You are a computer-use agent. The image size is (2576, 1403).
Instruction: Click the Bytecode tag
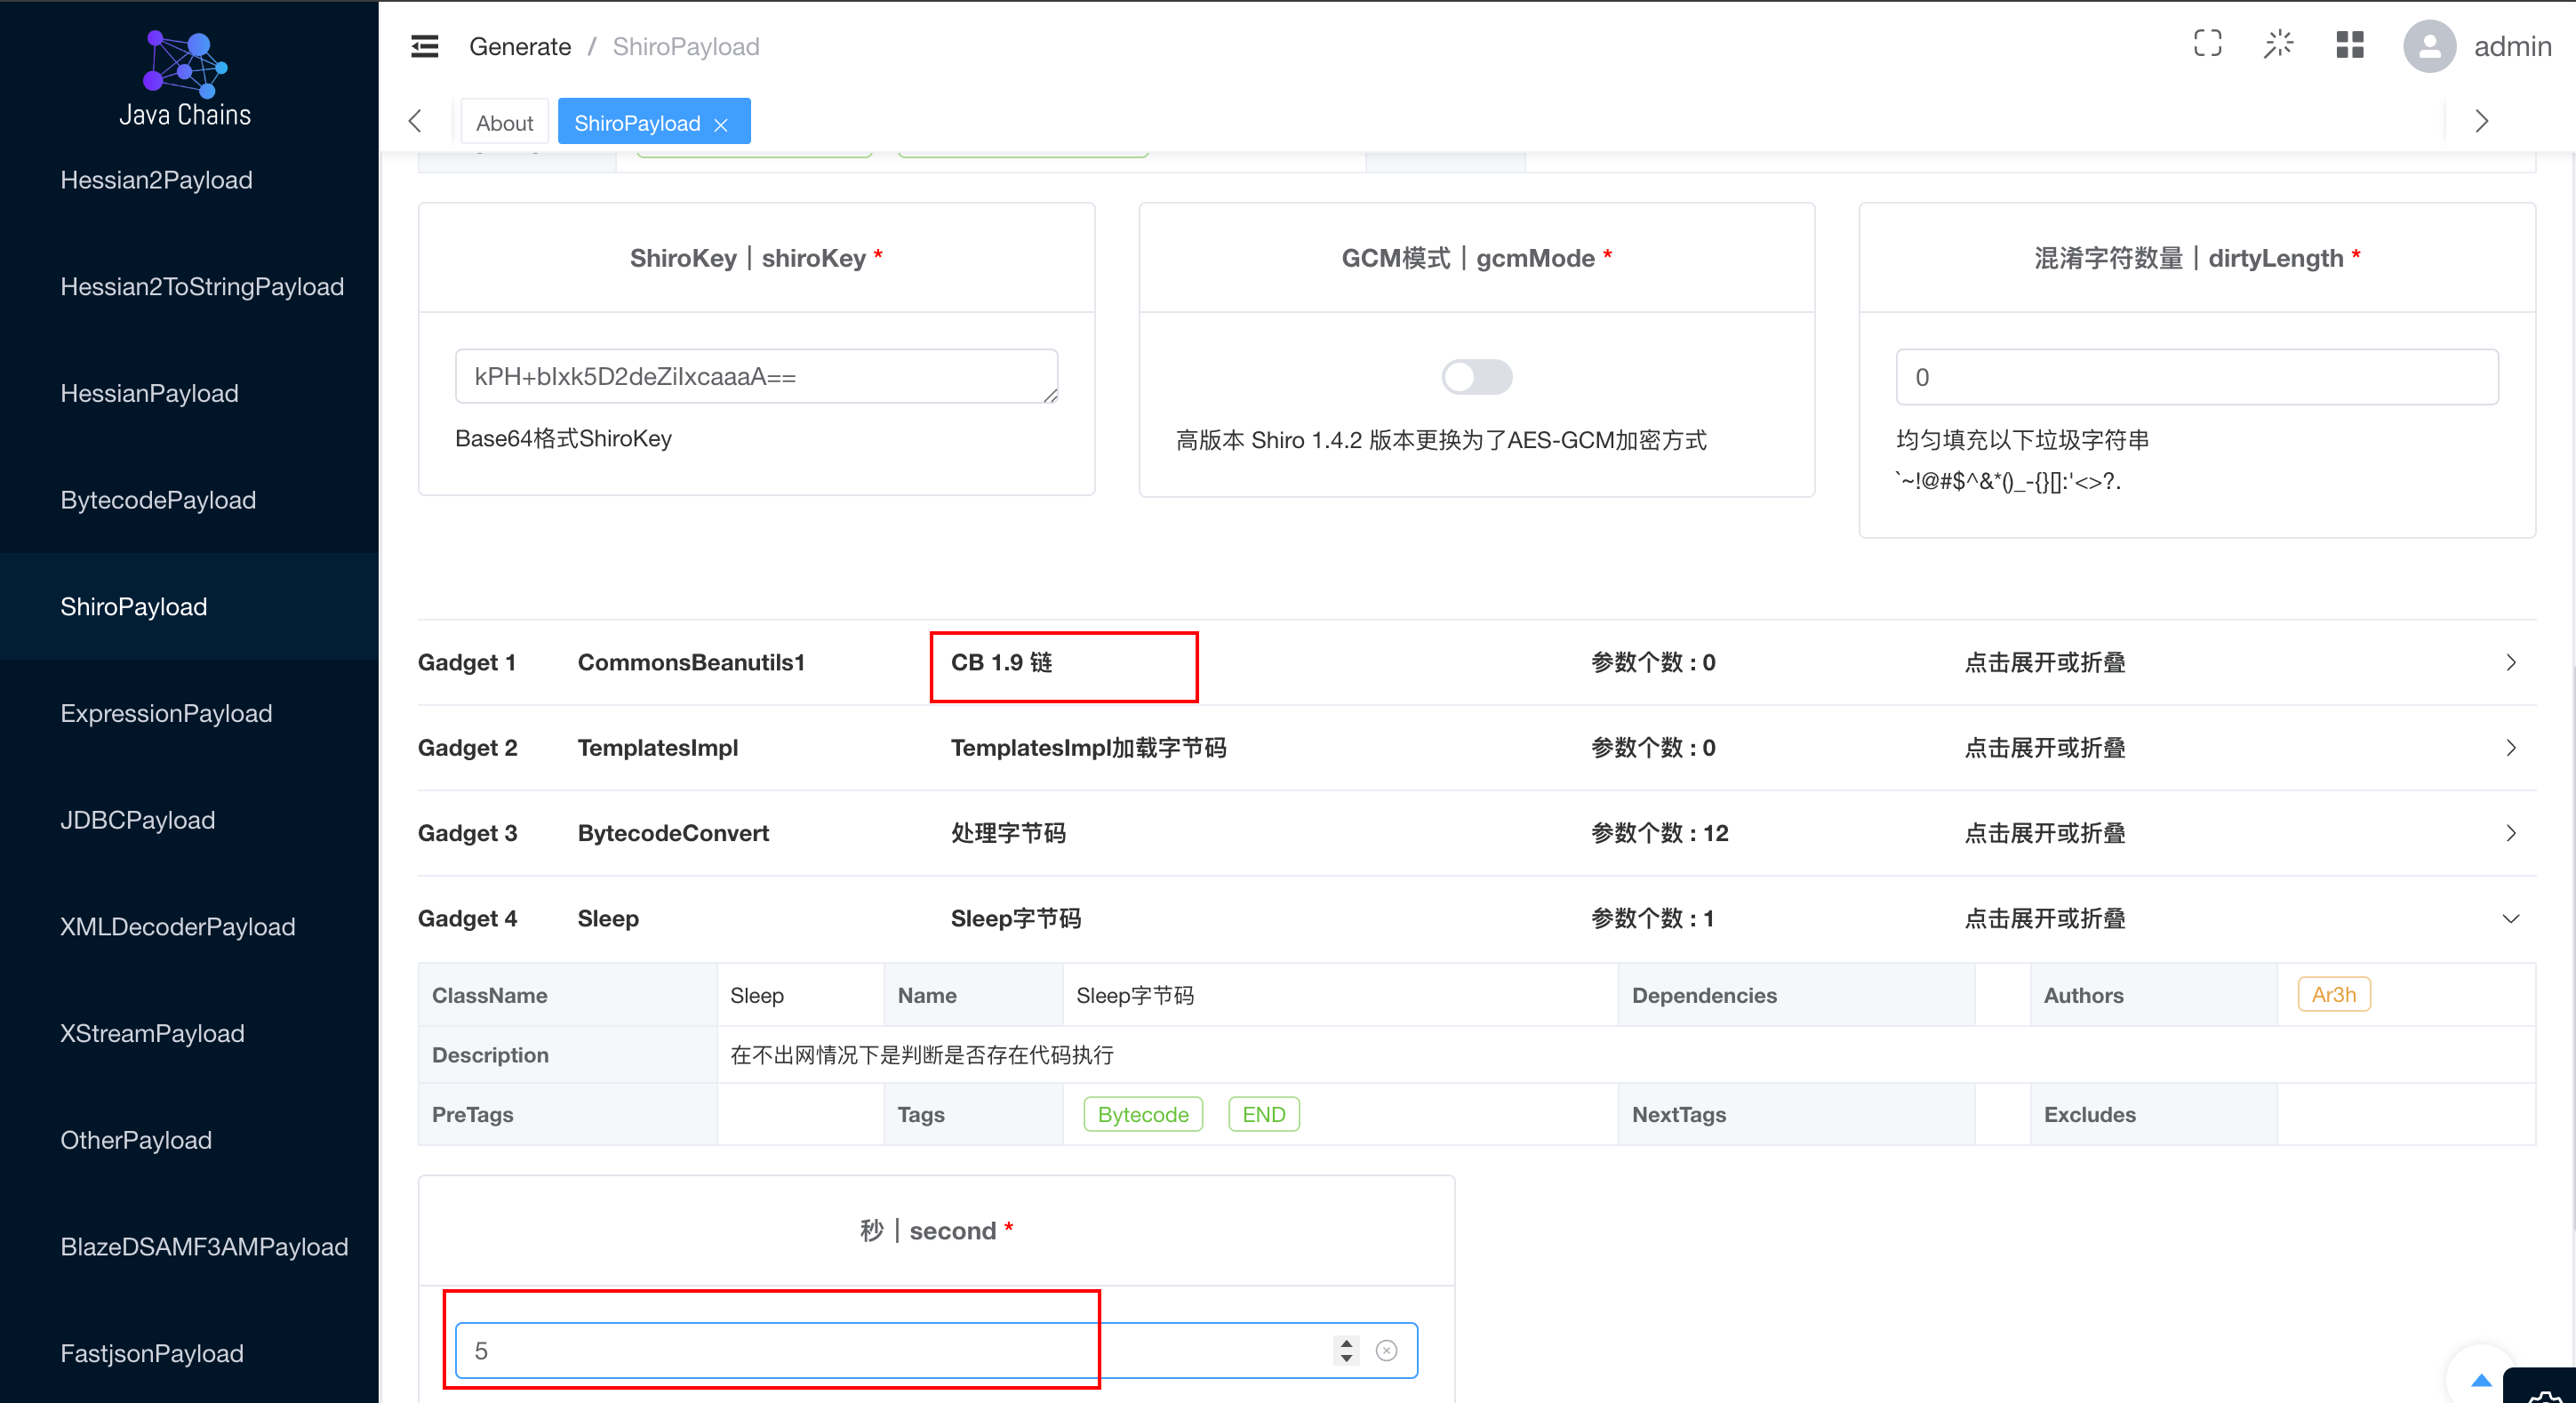click(1143, 1114)
